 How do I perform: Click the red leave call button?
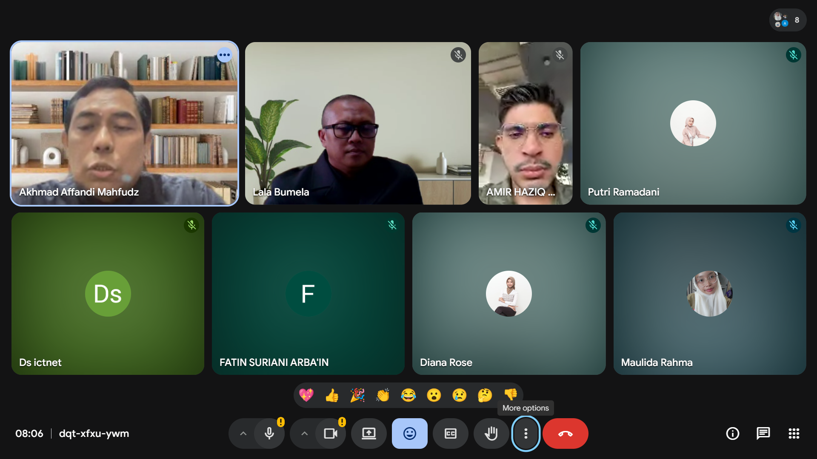pos(565,433)
